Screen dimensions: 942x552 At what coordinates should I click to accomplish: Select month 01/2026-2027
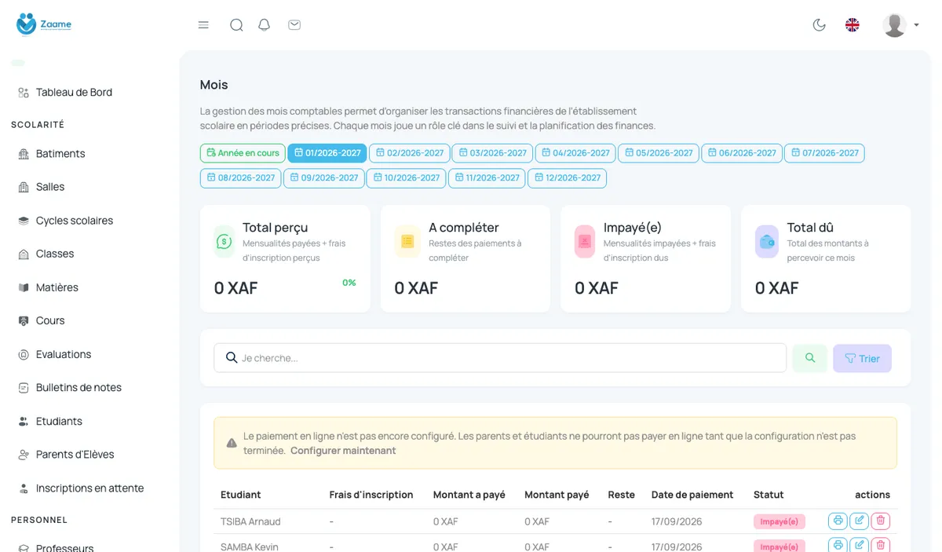327,153
